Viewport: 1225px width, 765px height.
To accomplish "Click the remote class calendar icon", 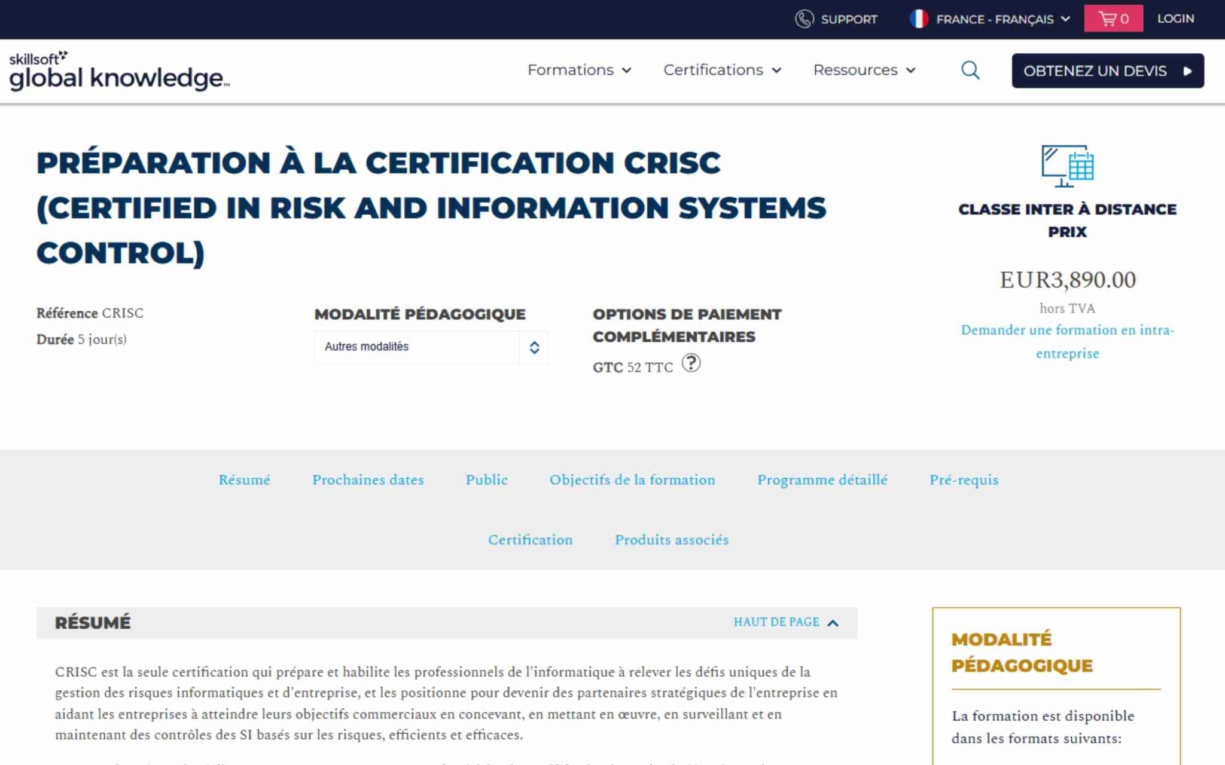I will coord(1067,166).
